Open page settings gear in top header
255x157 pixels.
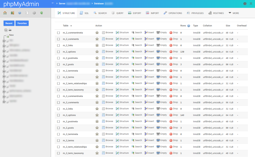(x=245, y=4)
